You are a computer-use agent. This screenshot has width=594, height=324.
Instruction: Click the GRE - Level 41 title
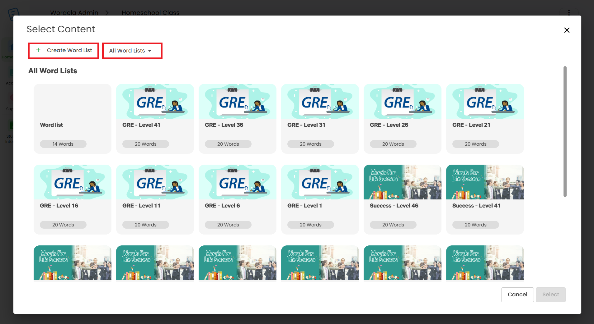(x=141, y=125)
